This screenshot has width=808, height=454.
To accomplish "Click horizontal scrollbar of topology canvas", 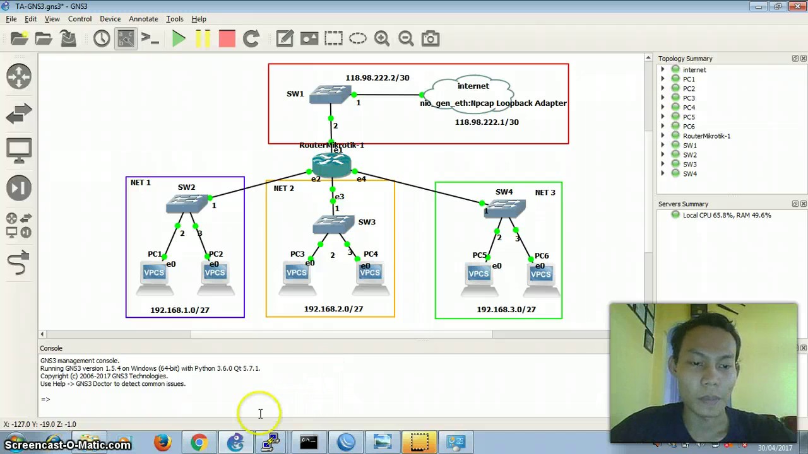I will tap(343, 334).
